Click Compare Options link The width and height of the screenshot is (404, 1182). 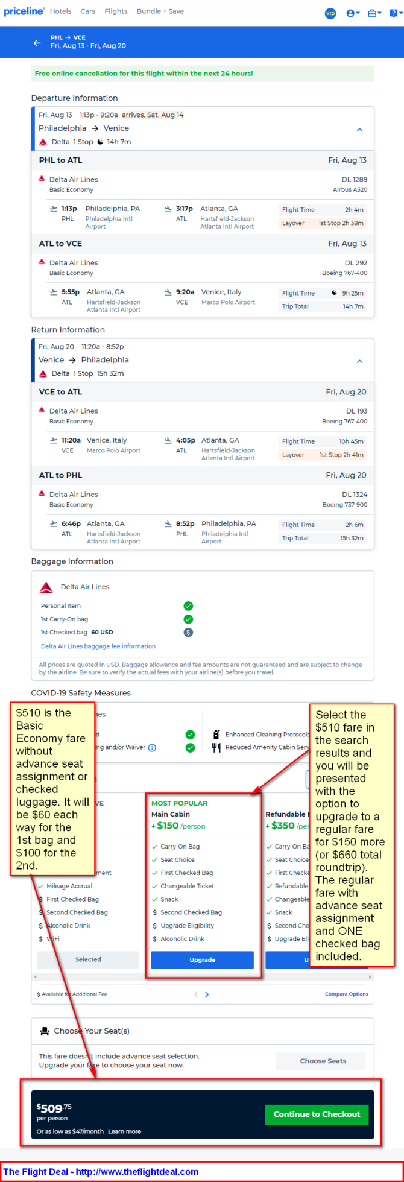[x=347, y=994]
